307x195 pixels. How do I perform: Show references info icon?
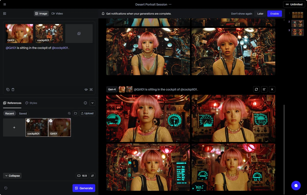coord(85,103)
